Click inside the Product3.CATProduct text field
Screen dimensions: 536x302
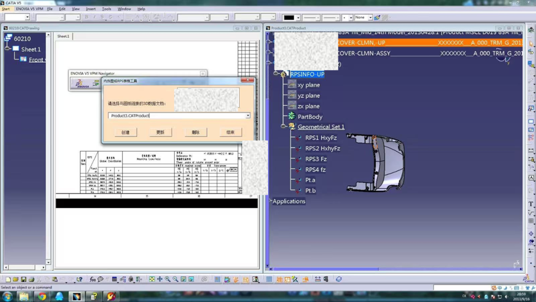pyautogui.click(x=177, y=116)
